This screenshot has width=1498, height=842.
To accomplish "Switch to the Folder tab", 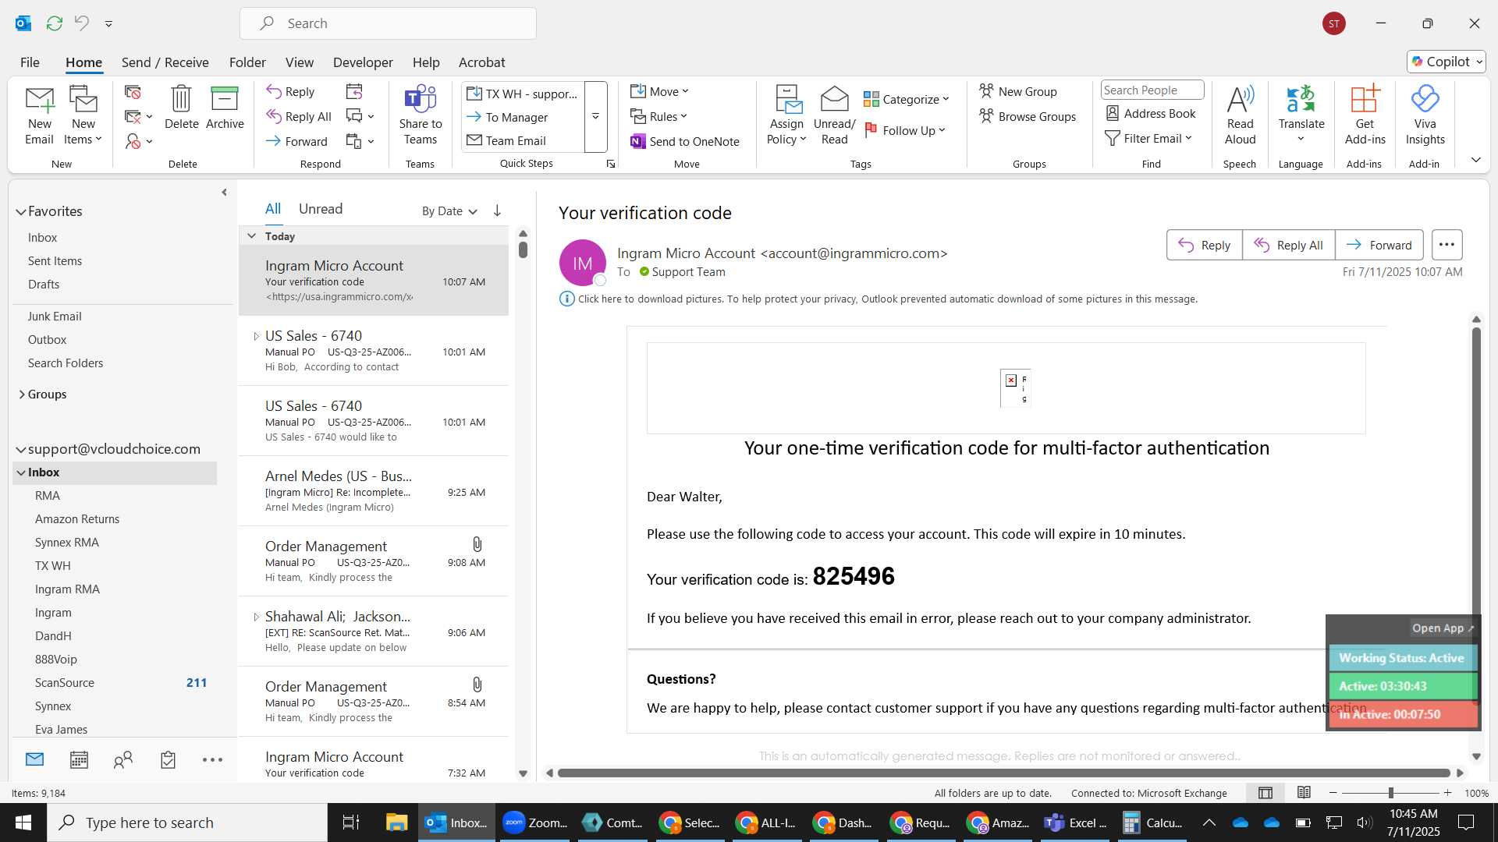I will pos(247,62).
